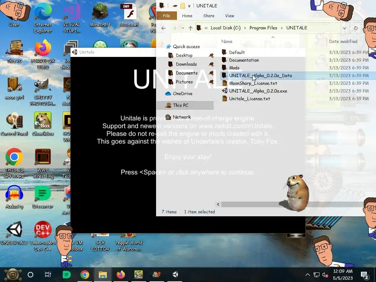Open Quick Access toolbar customize dropdown

pyautogui.click(x=189, y=6)
